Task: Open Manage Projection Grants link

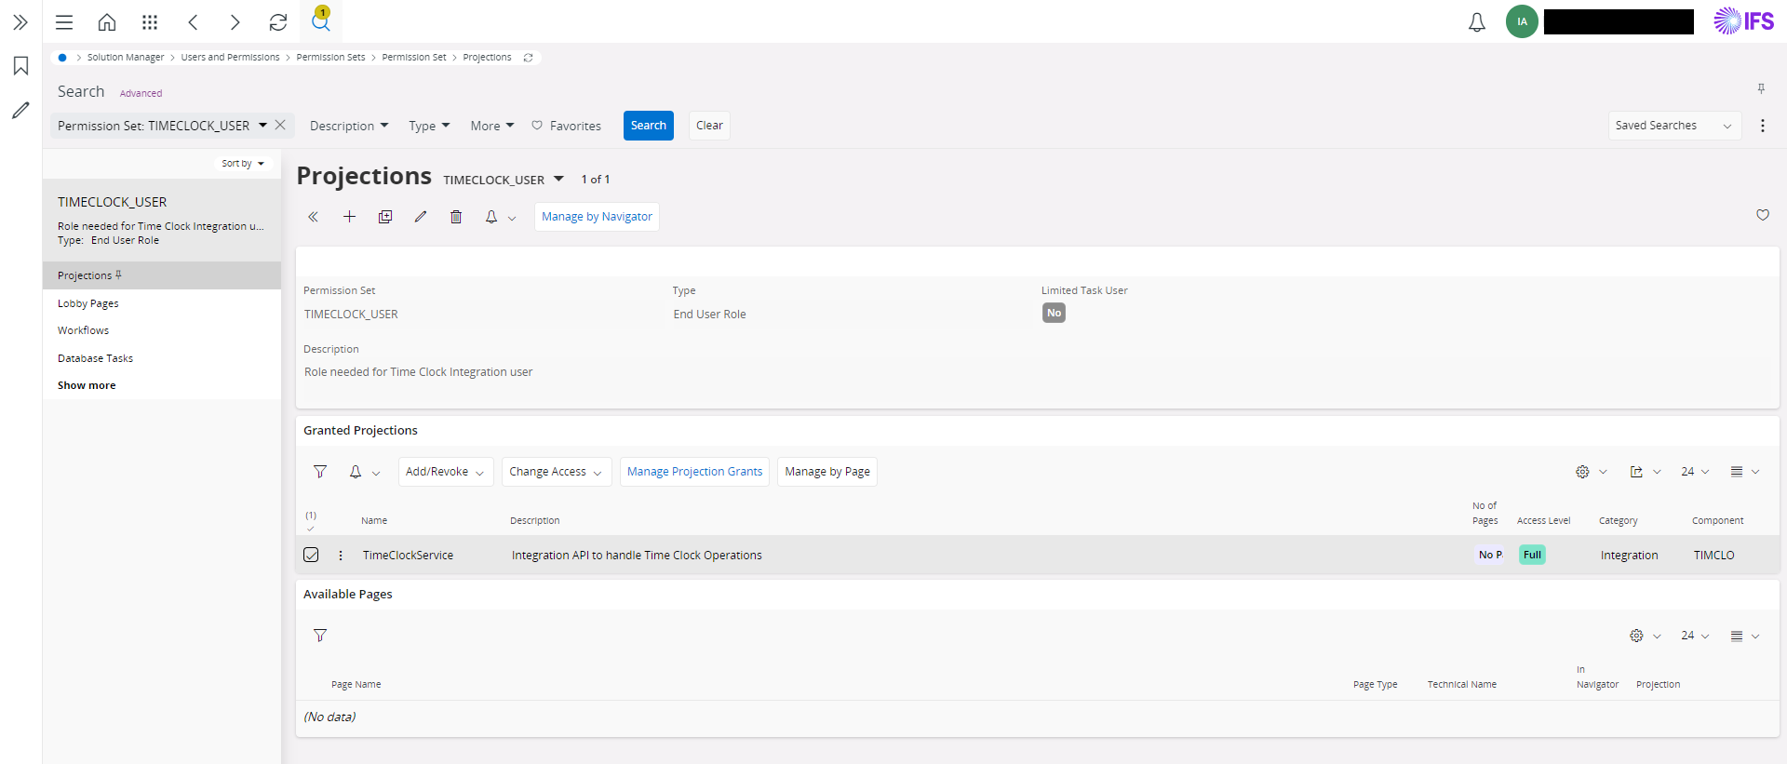Action: 694,472
